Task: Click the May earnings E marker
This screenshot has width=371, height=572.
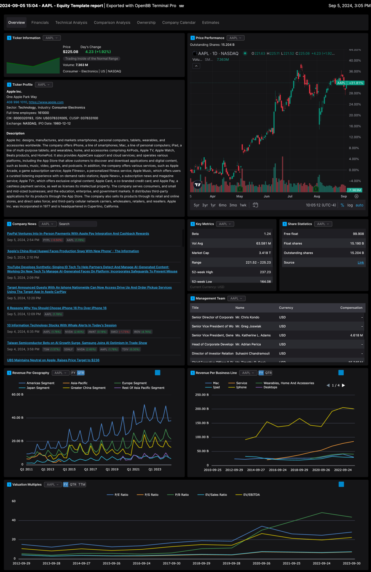Action: (240, 189)
